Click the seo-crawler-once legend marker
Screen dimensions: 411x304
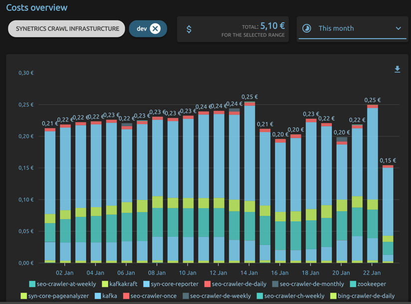(125, 296)
